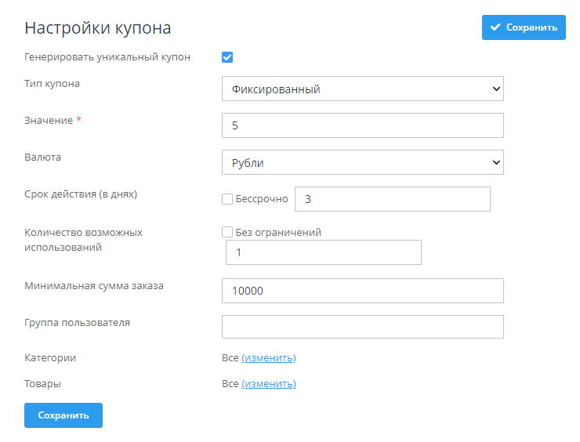The height and width of the screenshot is (442, 580).
Task: Click the empty Группа пользователя field
Action: (x=362, y=327)
